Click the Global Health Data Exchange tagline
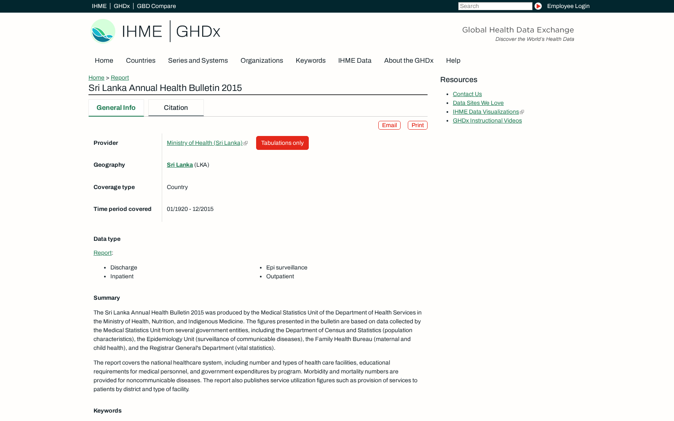674x421 pixels. point(518,30)
